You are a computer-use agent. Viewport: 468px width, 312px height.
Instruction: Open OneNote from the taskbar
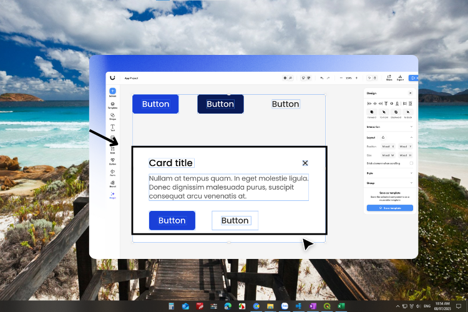pyautogui.click(x=313, y=306)
